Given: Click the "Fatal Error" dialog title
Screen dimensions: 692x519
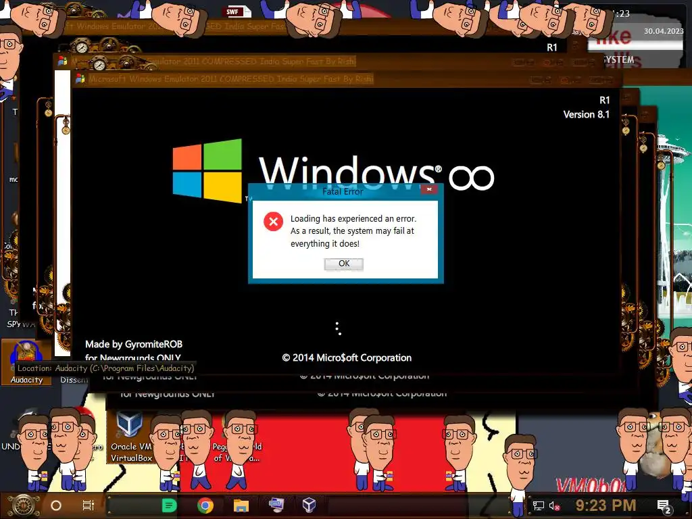Looking at the screenshot, I should click(x=343, y=191).
